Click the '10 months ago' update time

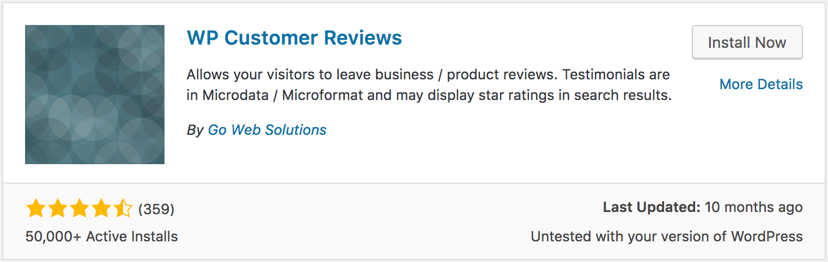[x=753, y=207]
